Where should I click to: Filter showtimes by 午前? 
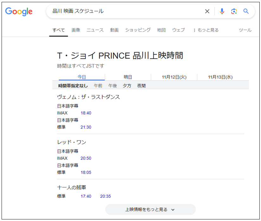click(98, 86)
